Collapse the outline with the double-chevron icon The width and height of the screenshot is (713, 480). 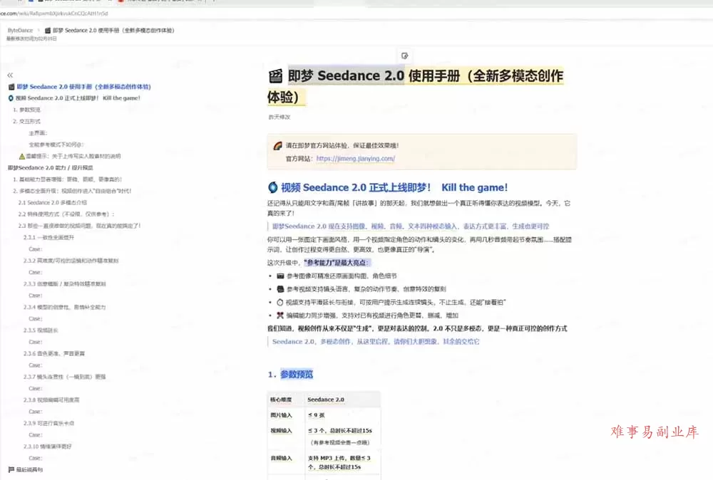pyautogui.click(x=10, y=75)
